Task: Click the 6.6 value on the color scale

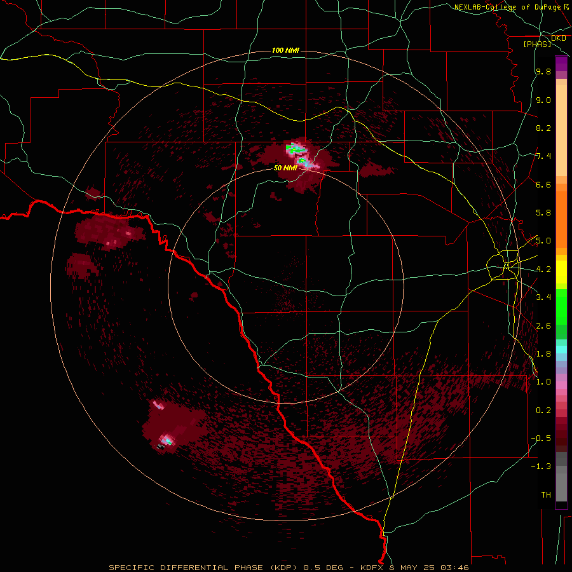Action: (543, 184)
